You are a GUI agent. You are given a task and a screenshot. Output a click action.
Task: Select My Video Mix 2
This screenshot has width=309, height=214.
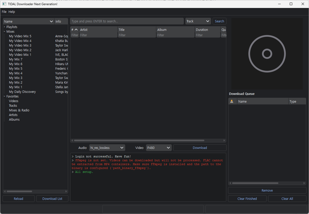pyautogui.click(x=20, y=50)
